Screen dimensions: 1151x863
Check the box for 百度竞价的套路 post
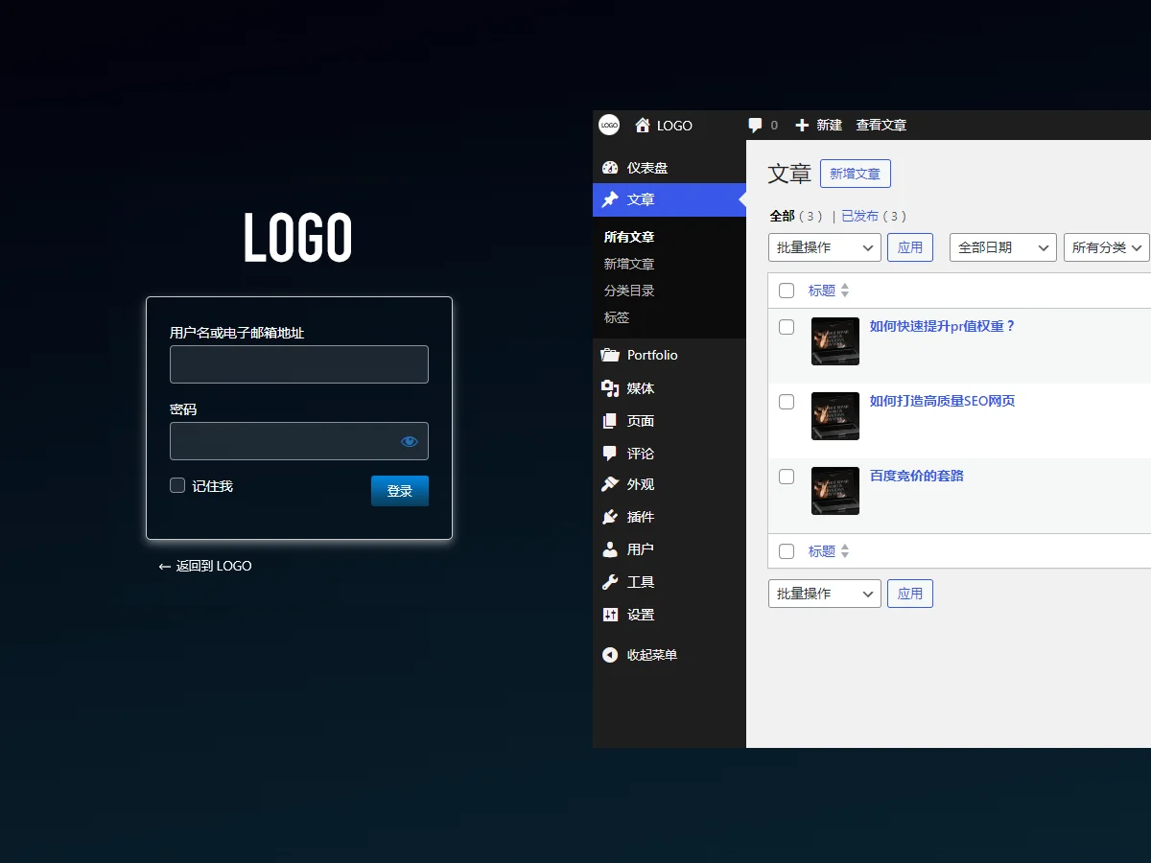tap(787, 477)
